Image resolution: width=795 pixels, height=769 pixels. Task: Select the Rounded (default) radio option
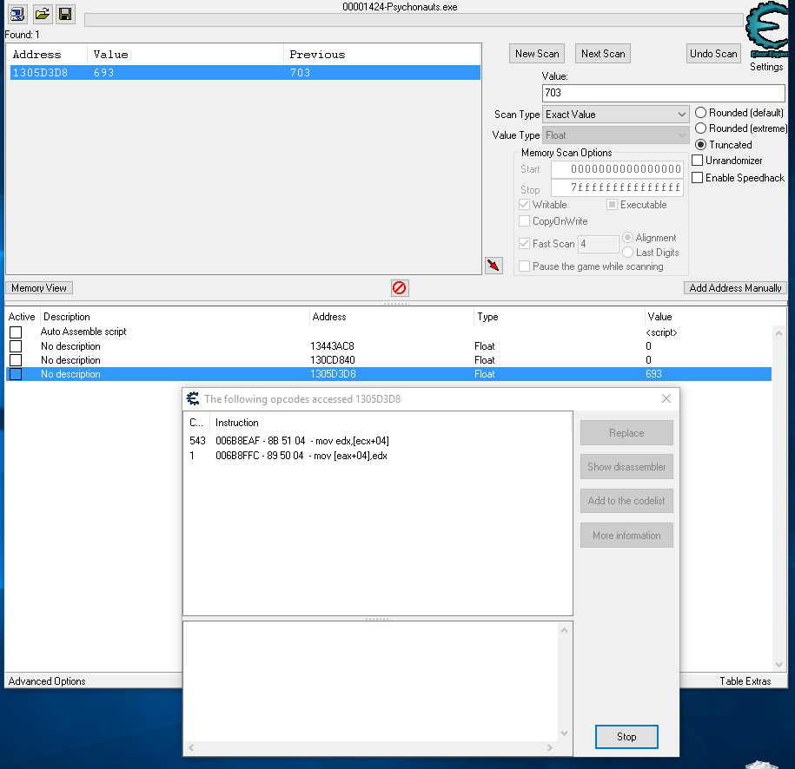pyautogui.click(x=700, y=113)
